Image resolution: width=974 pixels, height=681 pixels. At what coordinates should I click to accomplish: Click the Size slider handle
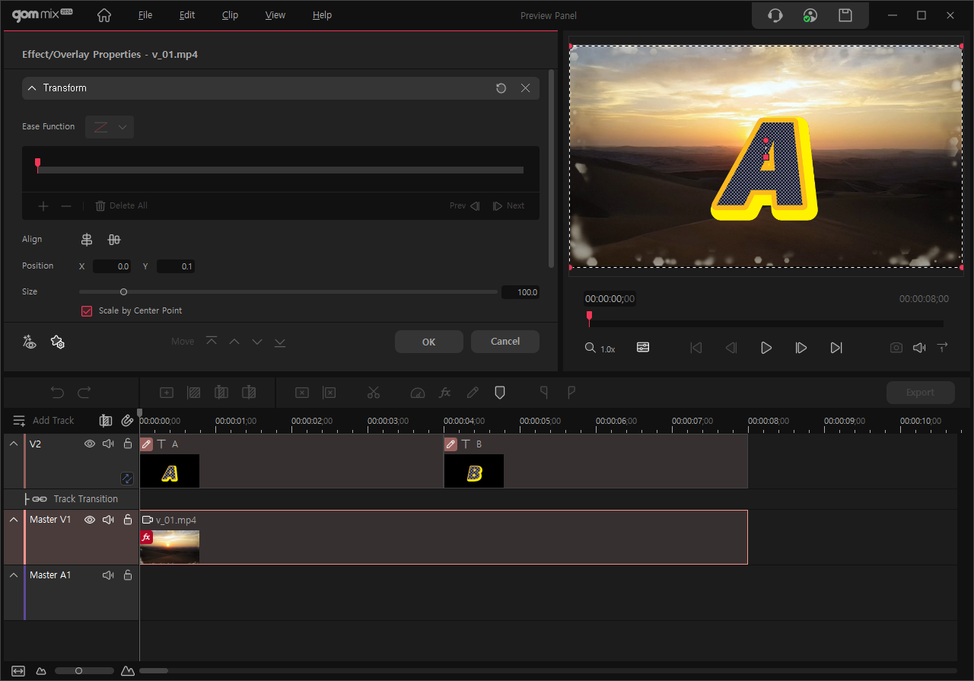click(123, 292)
